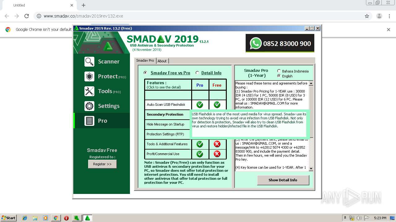396x222 pixels.
Task: Click the Register >> button
Action: pos(102,164)
